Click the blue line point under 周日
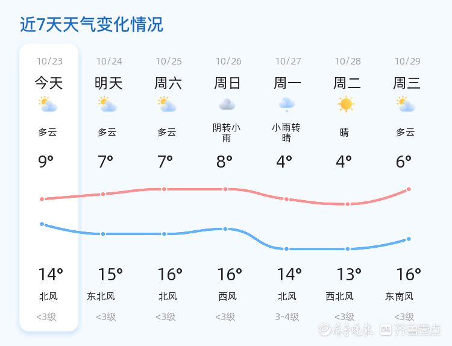This screenshot has height=346, width=452. tap(225, 229)
